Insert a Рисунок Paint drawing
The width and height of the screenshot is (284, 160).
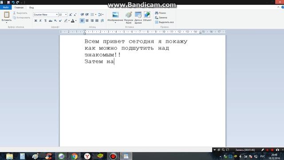[129, 18]
